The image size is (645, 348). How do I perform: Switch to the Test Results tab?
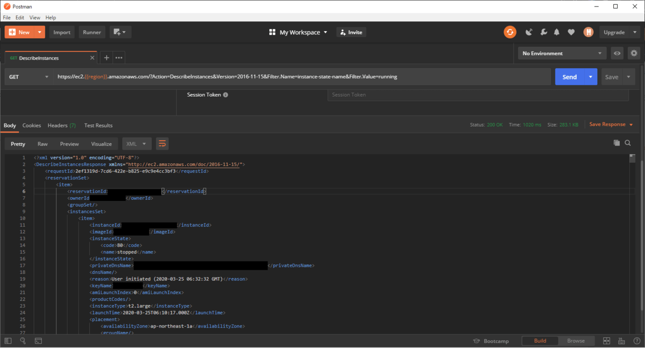point(98,125)
